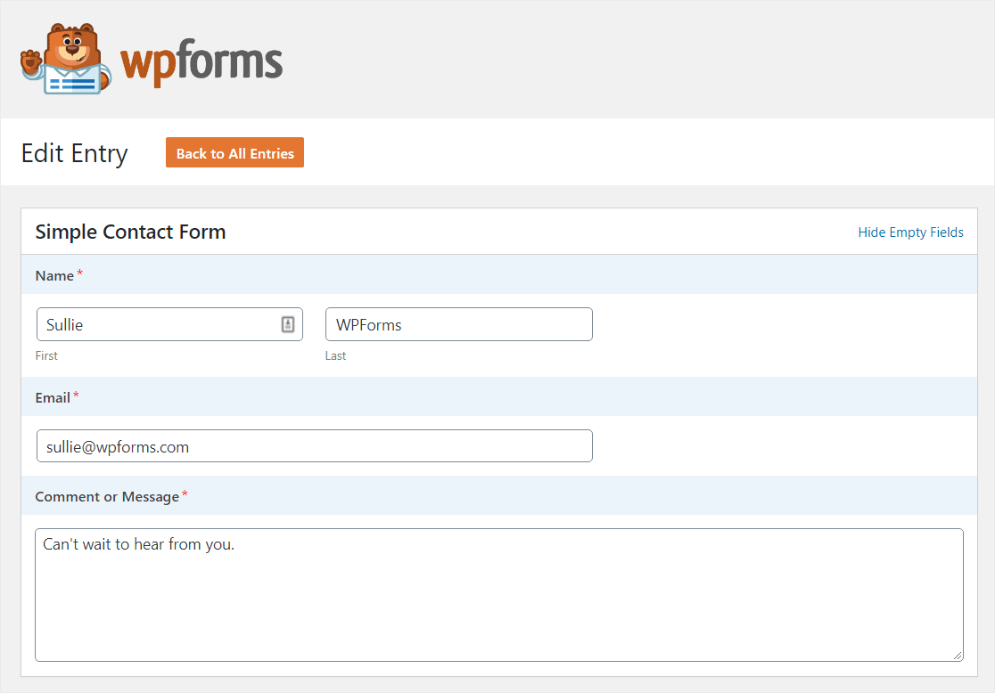Click the Last sublabel under name field

click(336, 355)
